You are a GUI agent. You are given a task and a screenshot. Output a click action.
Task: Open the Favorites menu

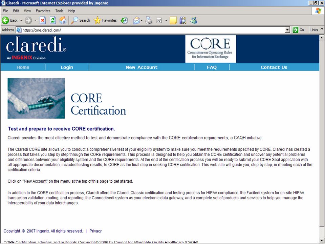click(43, 11)
